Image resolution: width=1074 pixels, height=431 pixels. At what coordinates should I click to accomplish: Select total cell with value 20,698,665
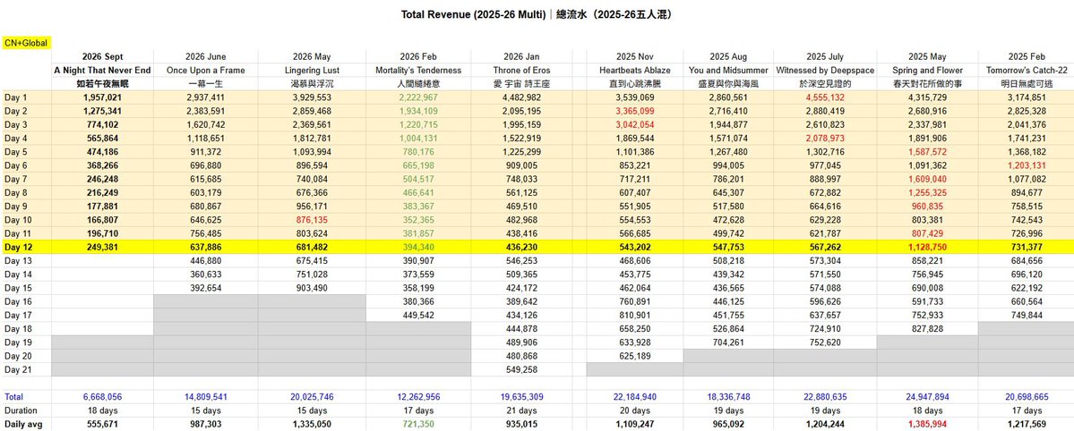click(x=1026, y=397)
